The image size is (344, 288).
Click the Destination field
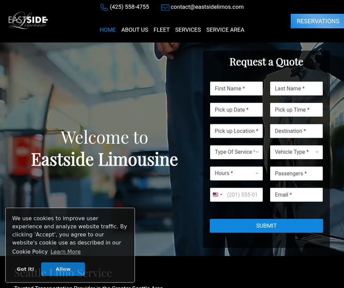tap(296, 131)
